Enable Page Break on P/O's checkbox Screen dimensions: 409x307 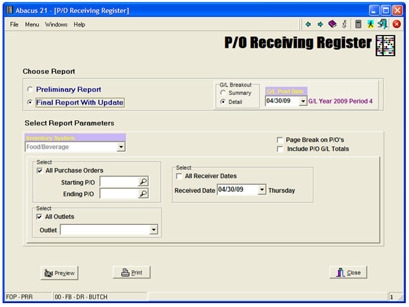279,140
